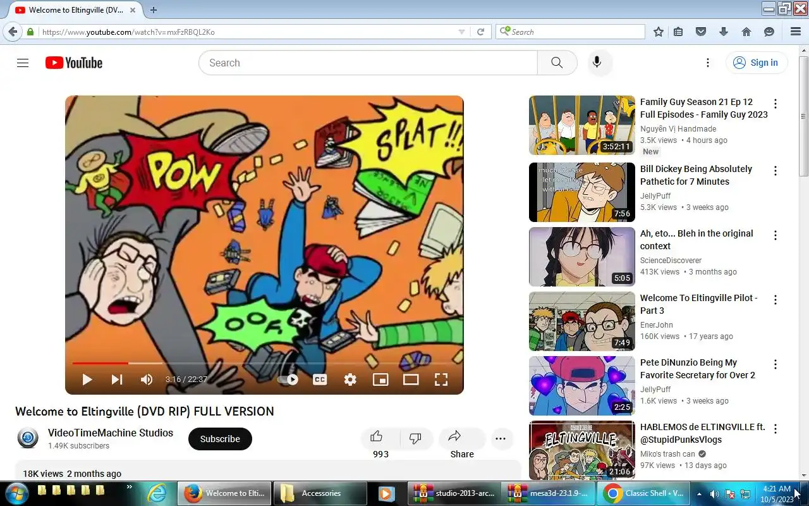Image resolution: width=809 pixels, height=506 pixels.
Task: Focus the YouTube search field
Action: pyautogui.click(x=368, y=63)
